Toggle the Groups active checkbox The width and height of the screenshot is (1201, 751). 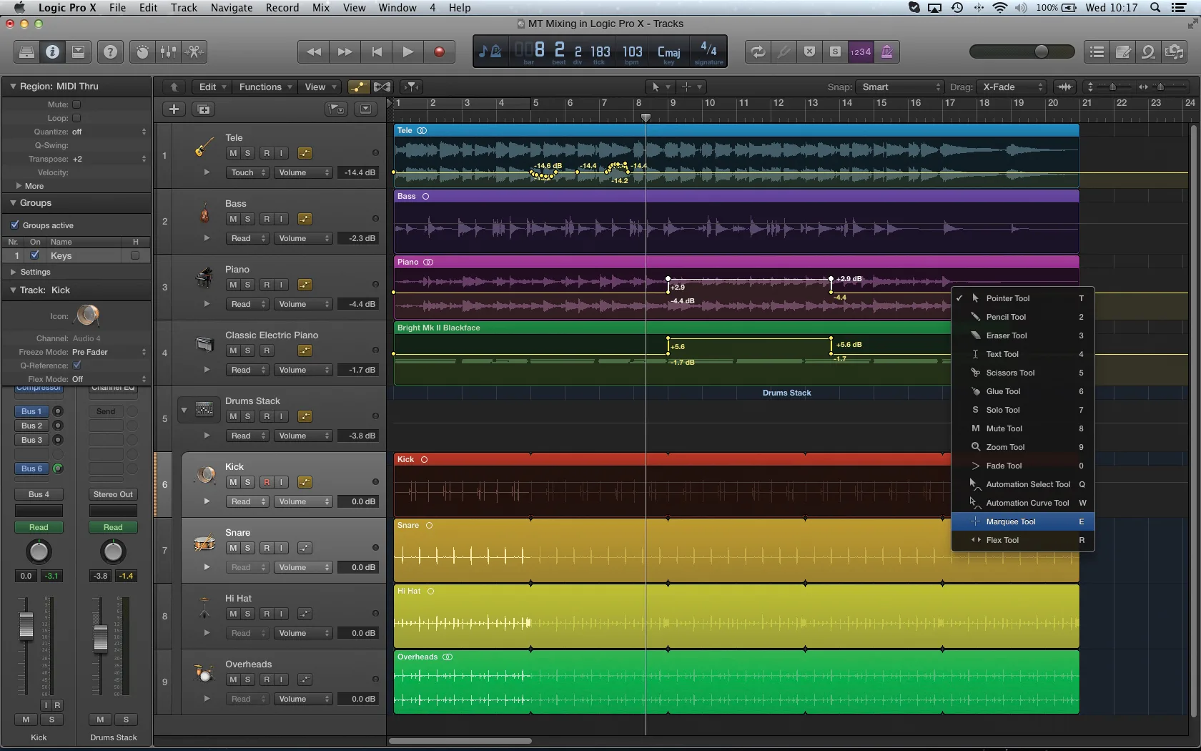[16, 225]
